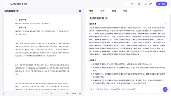
Task: Click the 一、咨询详情 heading in document
Action: click(21, 20)
